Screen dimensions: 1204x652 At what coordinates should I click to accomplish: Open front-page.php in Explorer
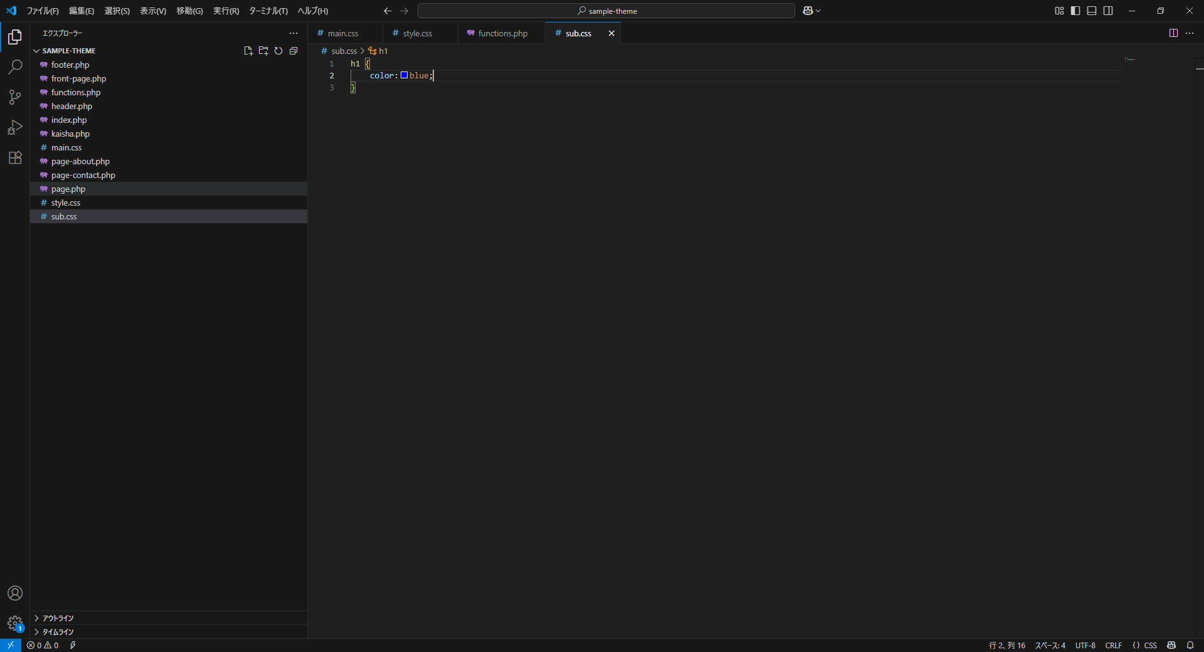pyautogui.click(x=169, y=78)
